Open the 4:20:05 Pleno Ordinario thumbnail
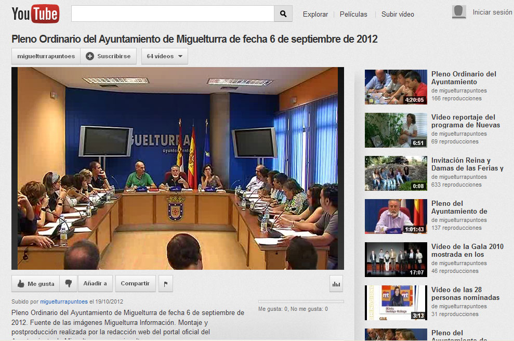This screenshot has height=341, width=514. point(396,87)
